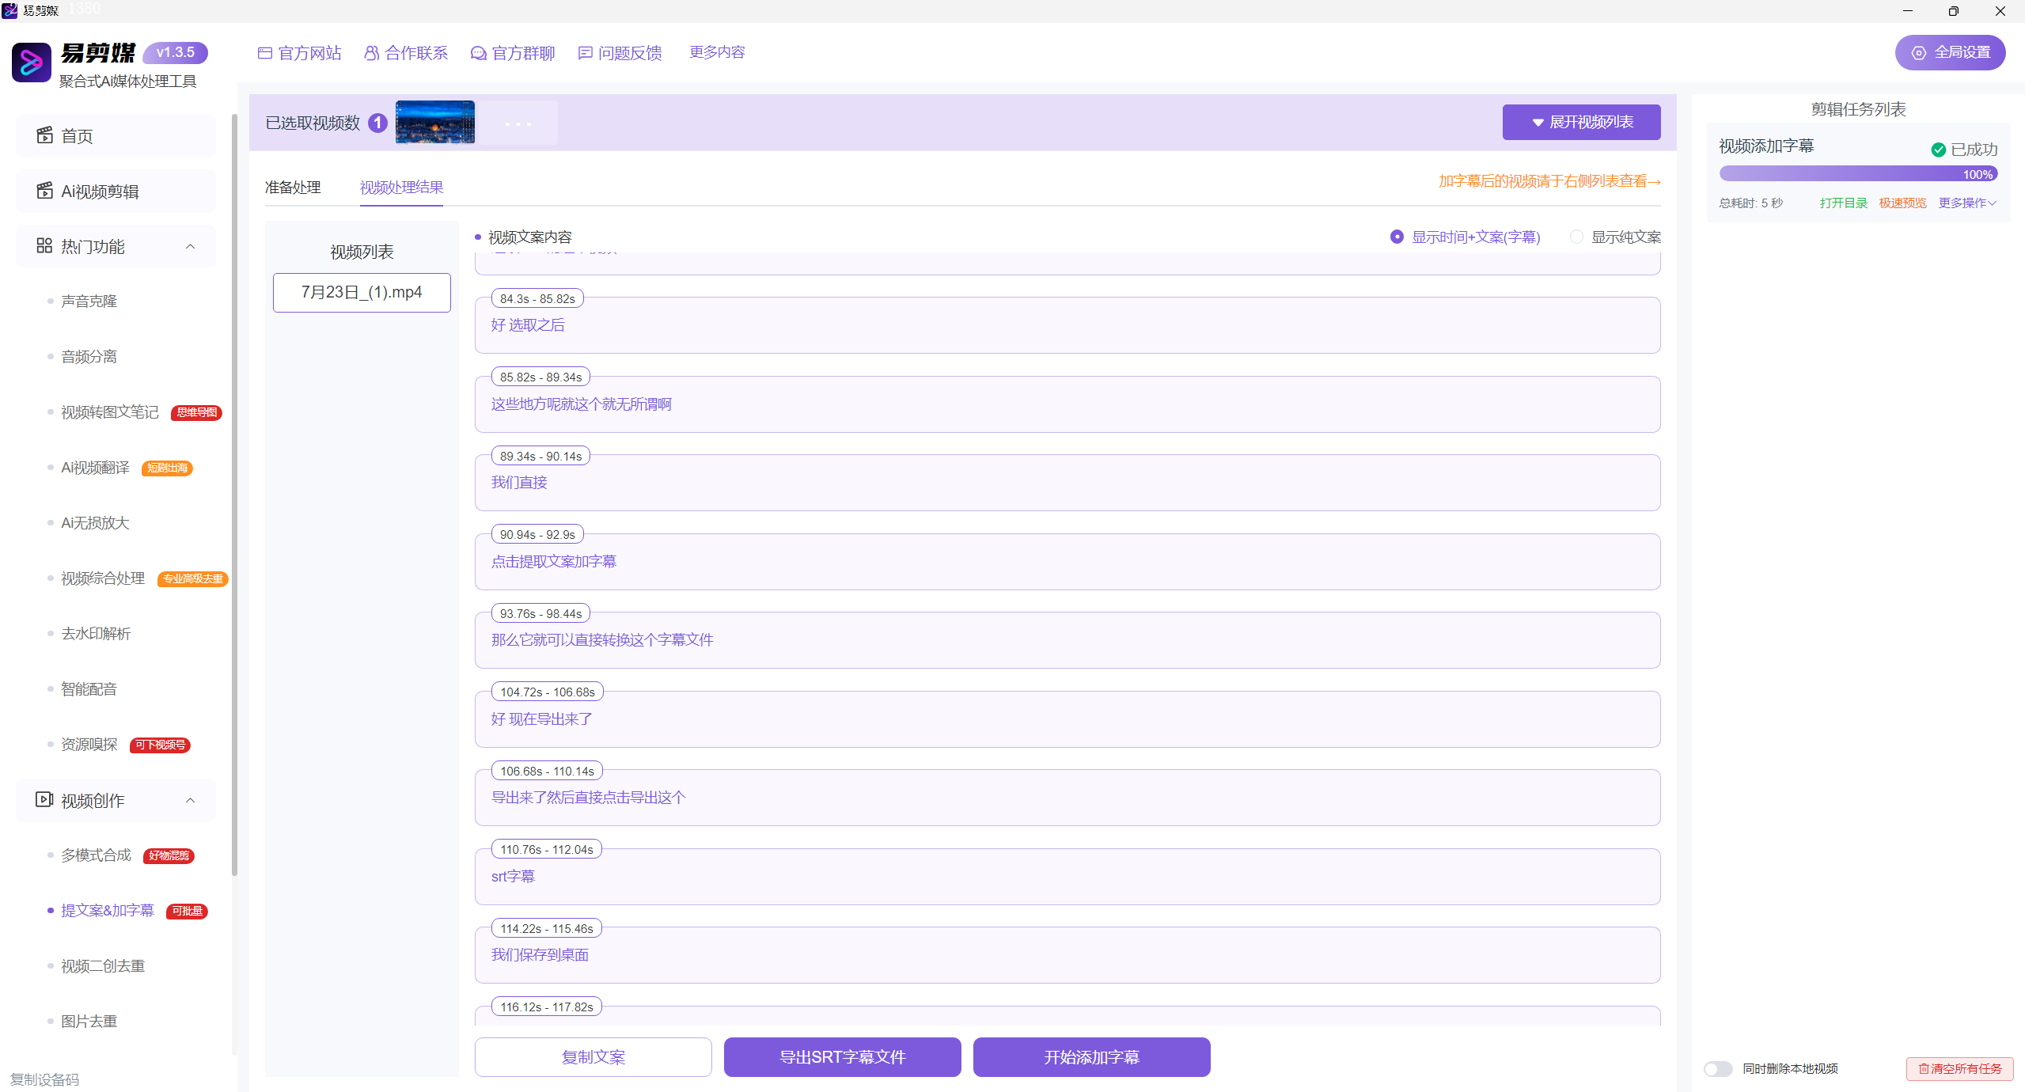Open Ai视频剪辑 via its clapperboard icon
Screen dimensions: 2025x1092
tap(44, 191)
